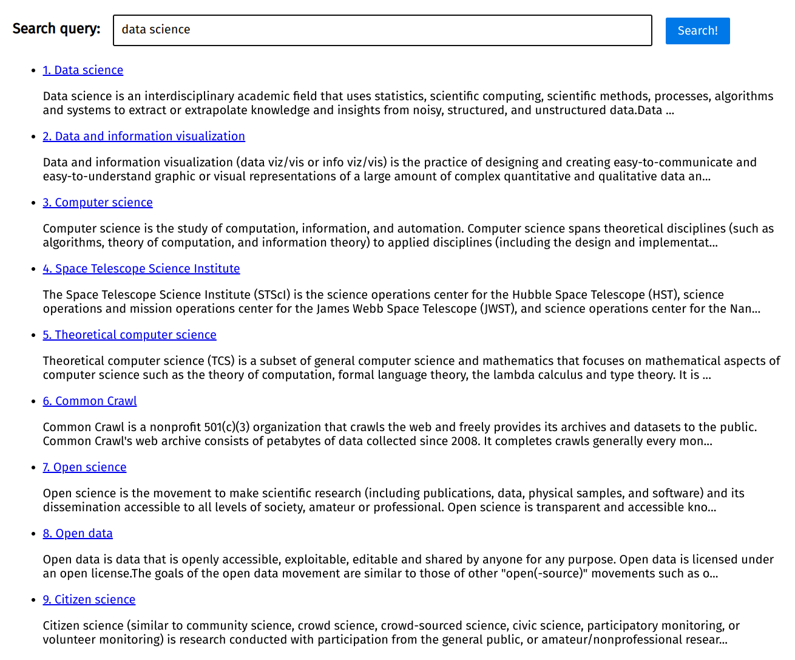Open the '3. Computer science' result

pos(98,202)
